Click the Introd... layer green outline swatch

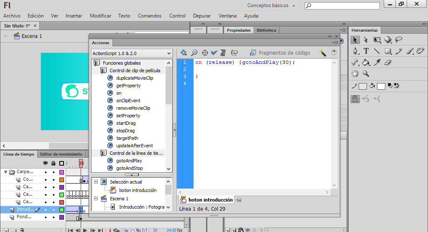62,209
